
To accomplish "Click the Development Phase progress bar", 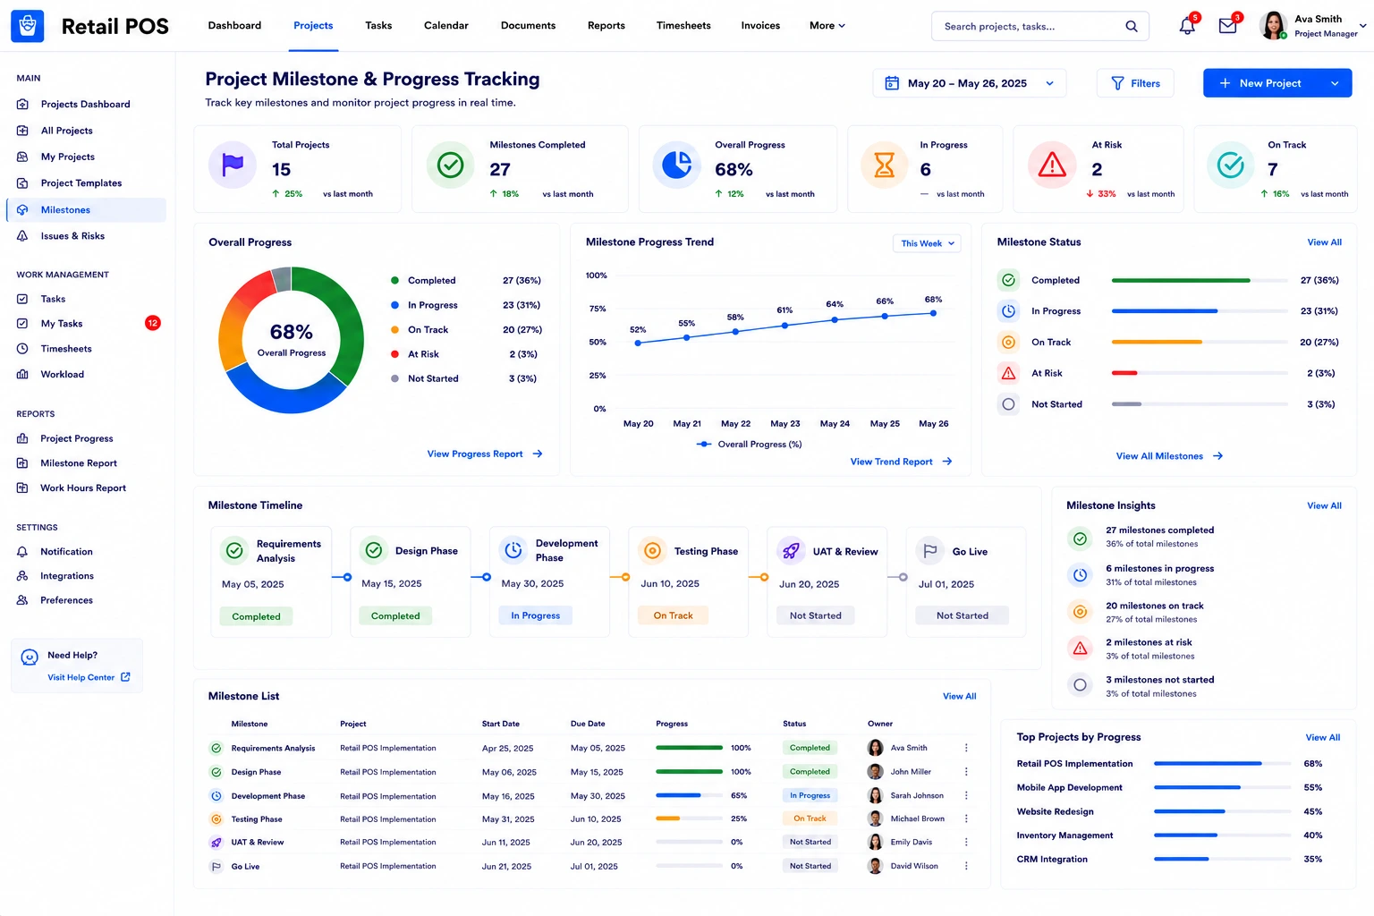I will pyautogui.click(x=689, y=795).
